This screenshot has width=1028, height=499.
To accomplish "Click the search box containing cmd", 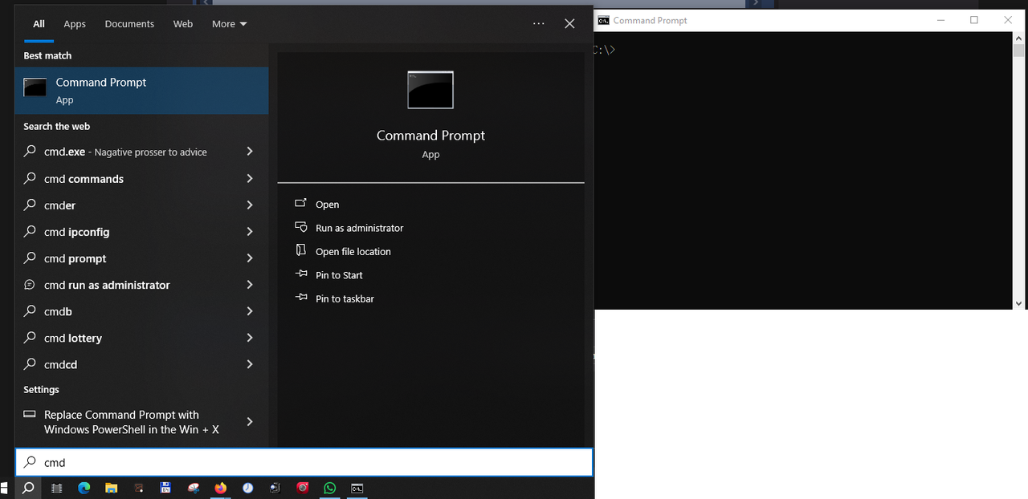I will click(304, 462).
